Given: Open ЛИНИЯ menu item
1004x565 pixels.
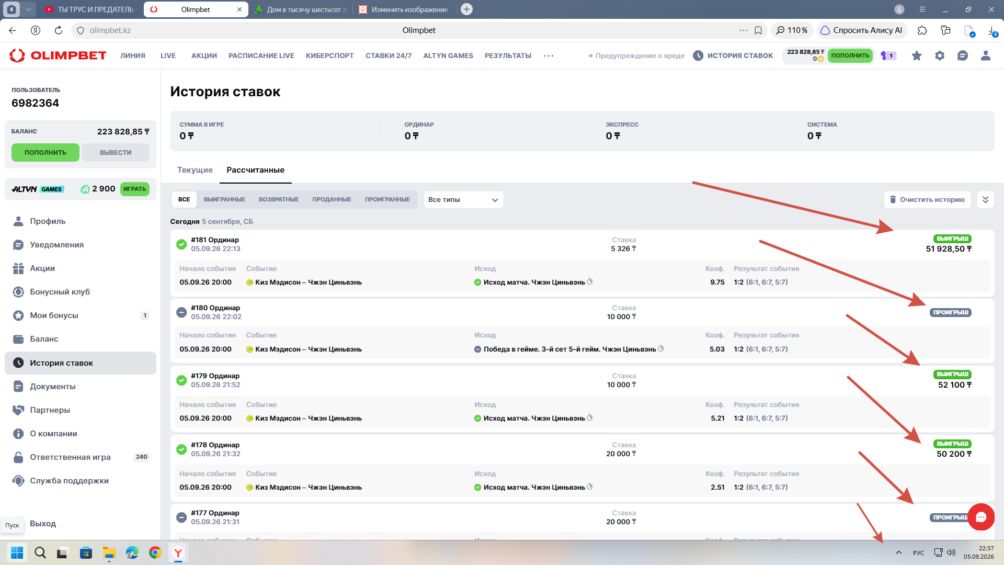Looking at the screenshot, I should point(133,55).
